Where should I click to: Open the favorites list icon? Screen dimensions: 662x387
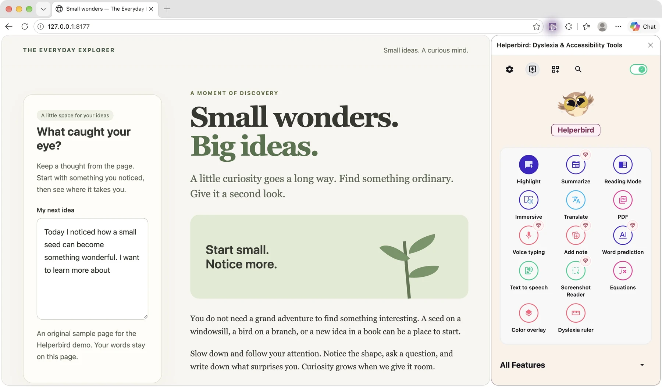coord(587,26)
